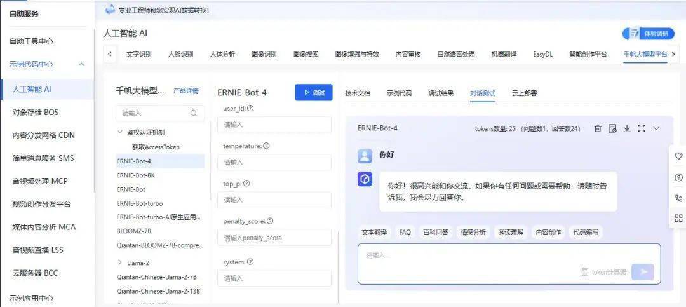Click the system help question icon

pyautogui.click(x=250, y=262)
